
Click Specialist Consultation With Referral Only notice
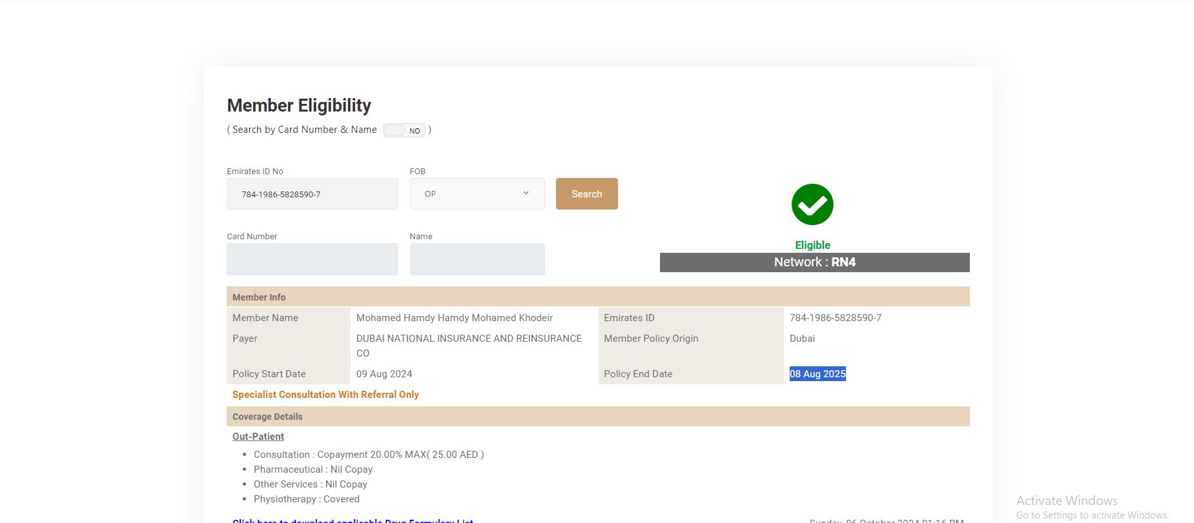[x=325, y=395]
